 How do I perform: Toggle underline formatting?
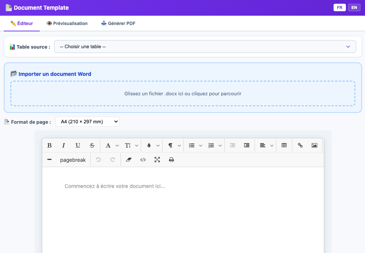click(78, 145)
